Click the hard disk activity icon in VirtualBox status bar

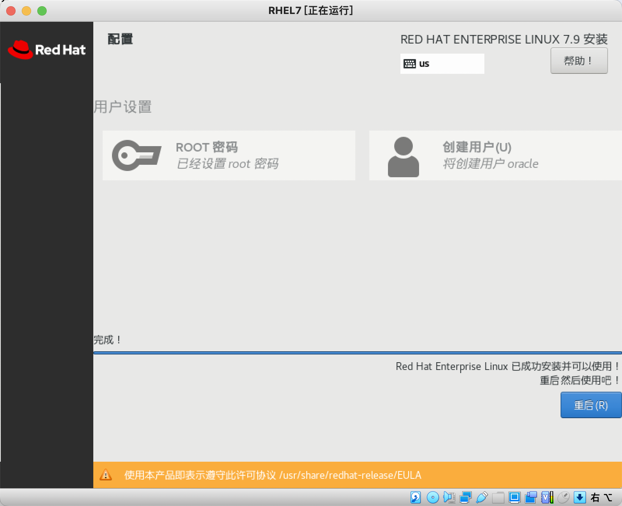[x=416, y=497]
